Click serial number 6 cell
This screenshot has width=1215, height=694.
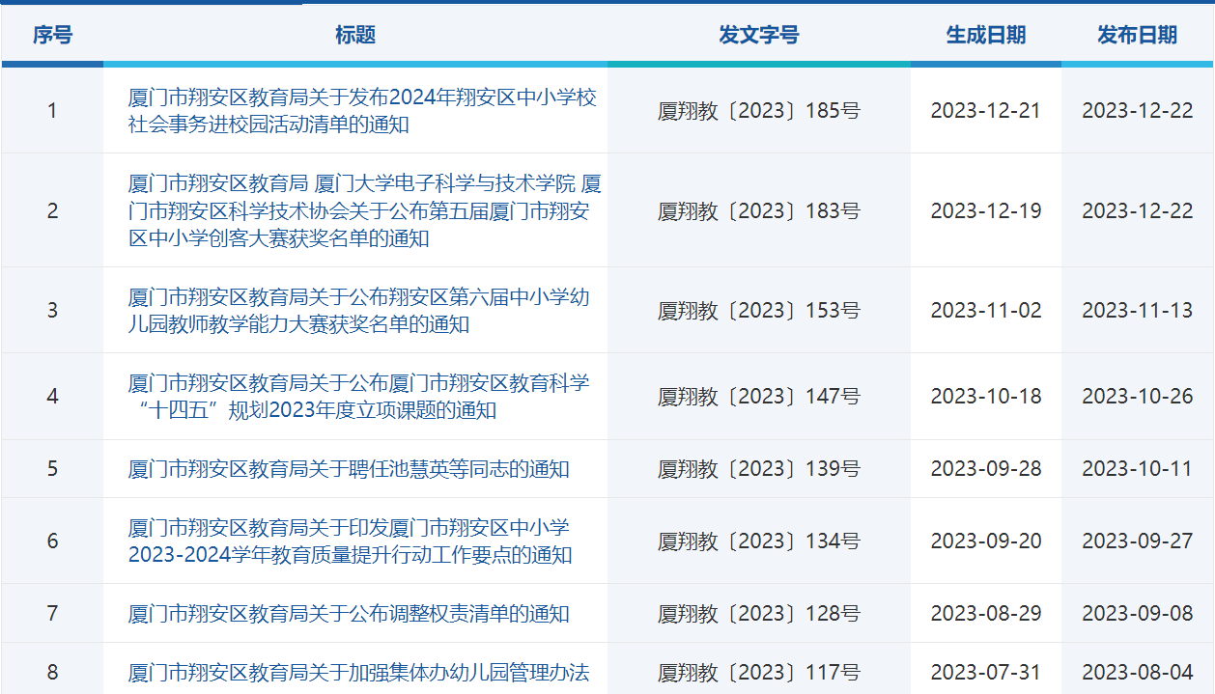pos(52,541)
